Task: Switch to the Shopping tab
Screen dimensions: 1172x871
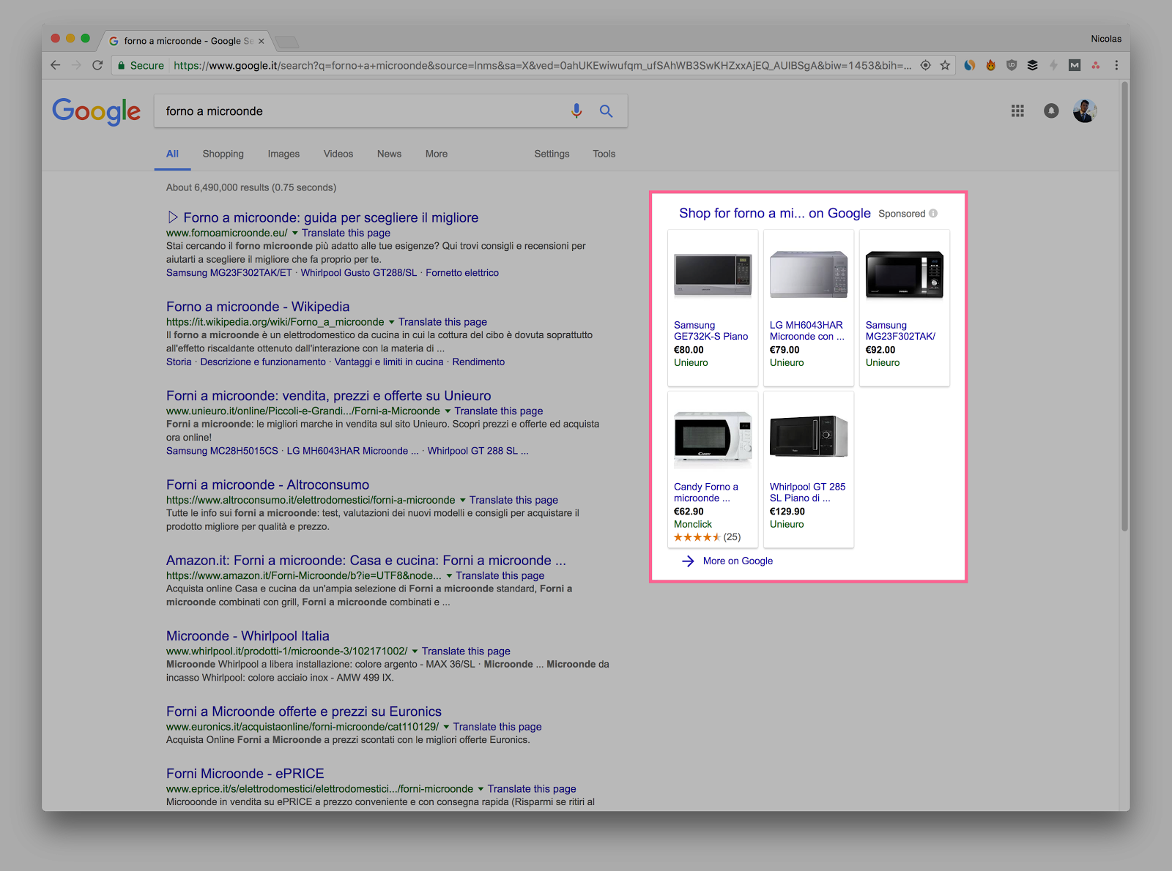Action: 223,154
